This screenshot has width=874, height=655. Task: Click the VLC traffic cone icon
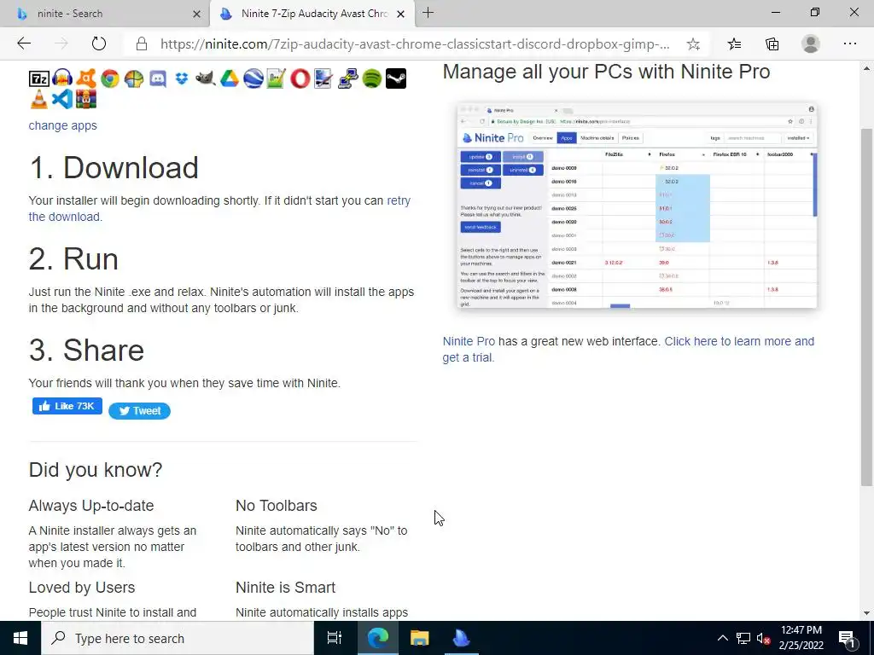click(x=39, y=99)
